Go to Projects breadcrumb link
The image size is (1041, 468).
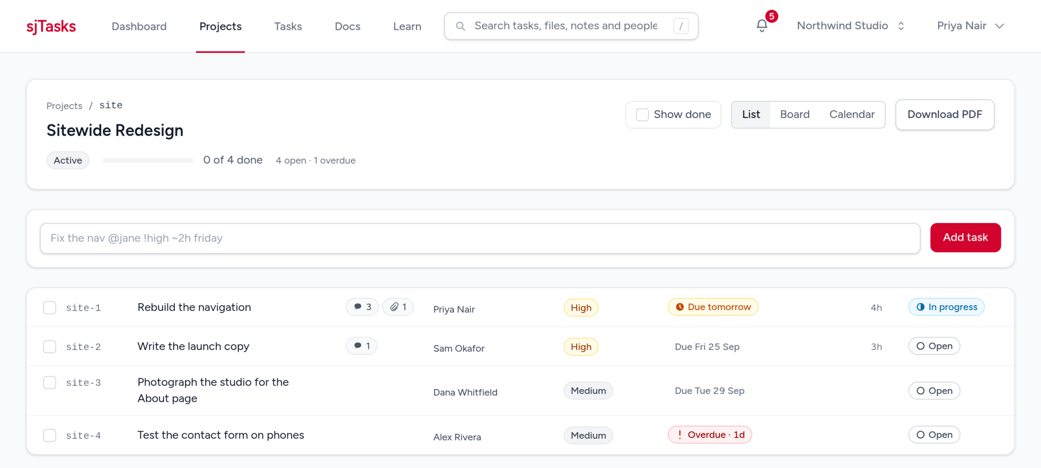tap(64, 106)
